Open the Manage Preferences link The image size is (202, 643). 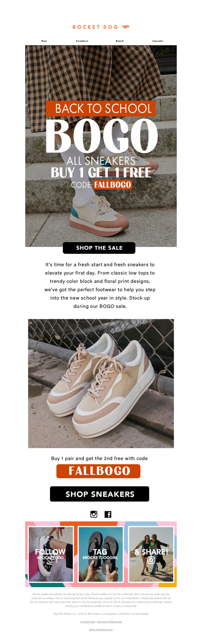pos(110,622)
